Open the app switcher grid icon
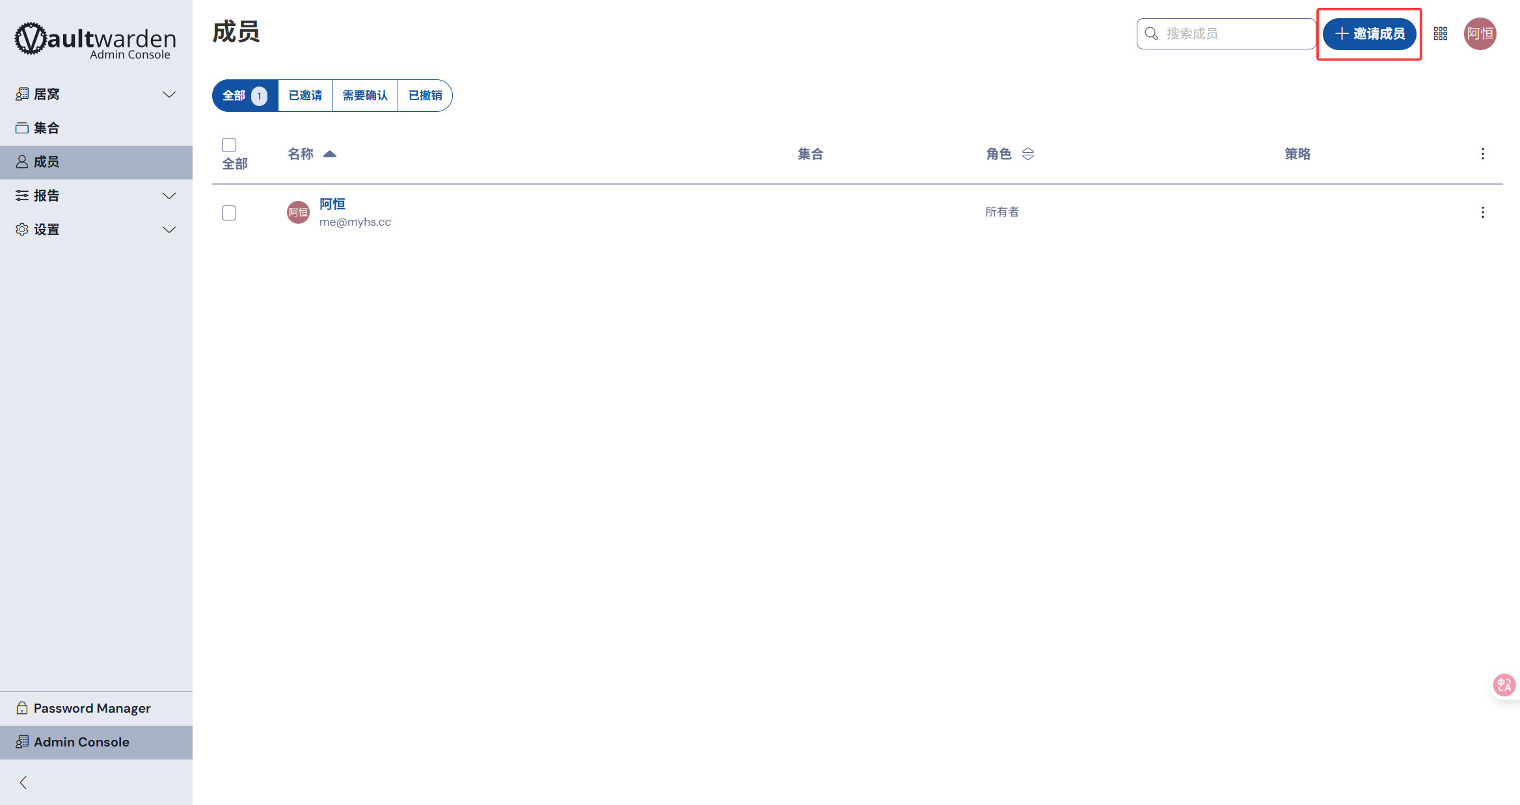Viewport: 1520px width, 805px height. pos(1441,34)
